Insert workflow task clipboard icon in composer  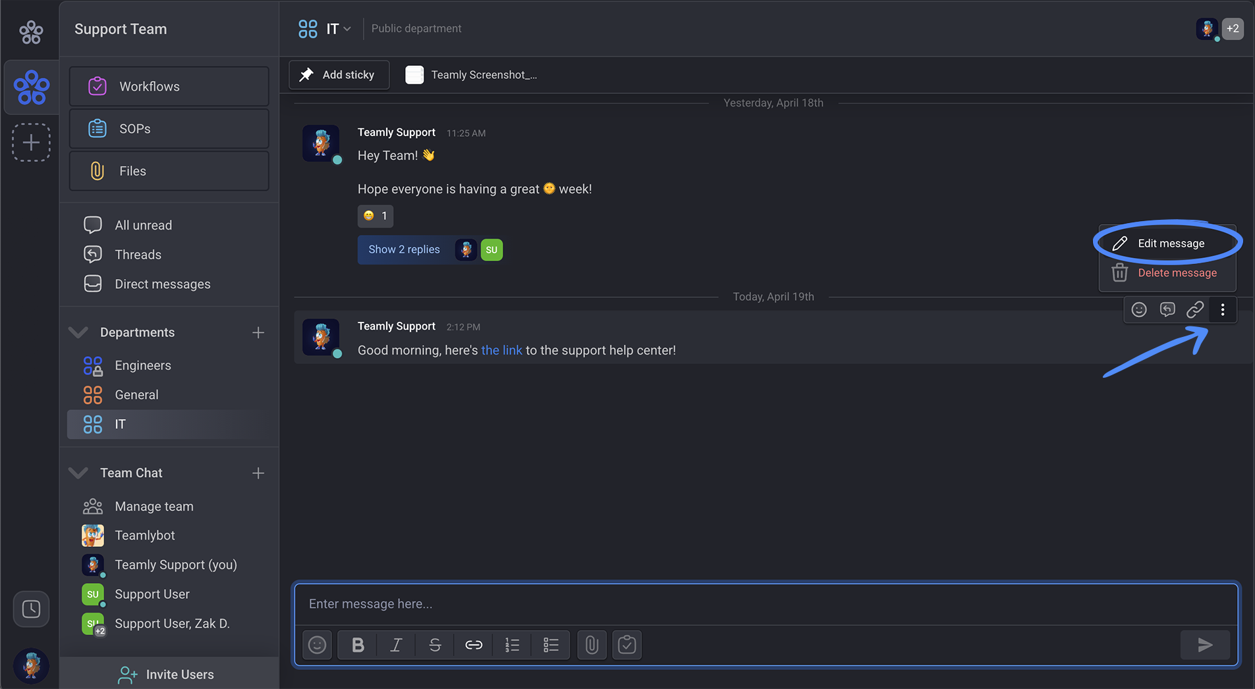(x=627, y=645)
